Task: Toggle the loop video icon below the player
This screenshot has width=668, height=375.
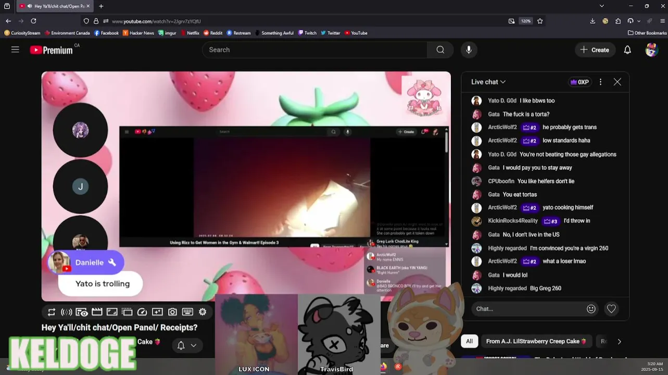Action: point(51,312)
